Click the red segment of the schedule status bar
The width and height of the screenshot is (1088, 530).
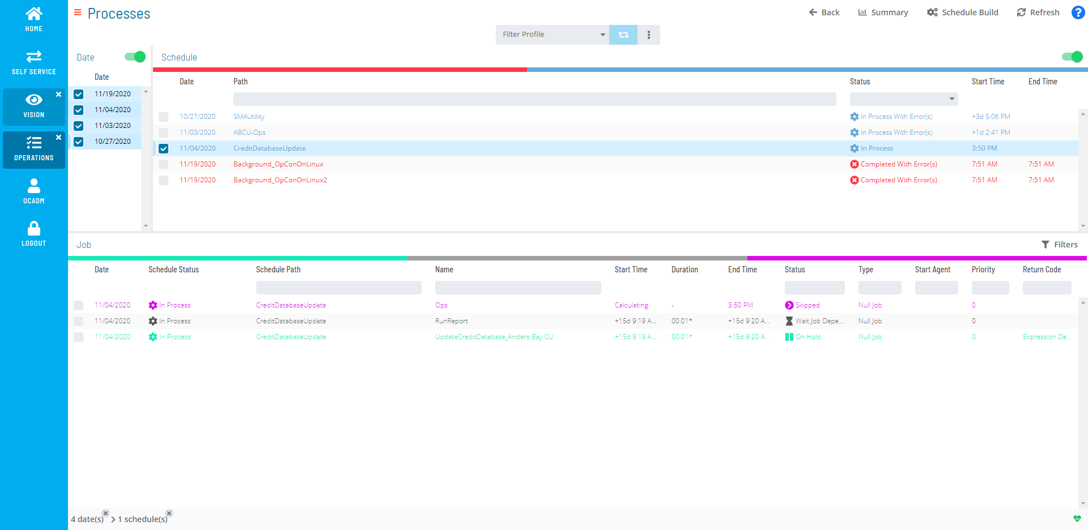click(340, 70)
